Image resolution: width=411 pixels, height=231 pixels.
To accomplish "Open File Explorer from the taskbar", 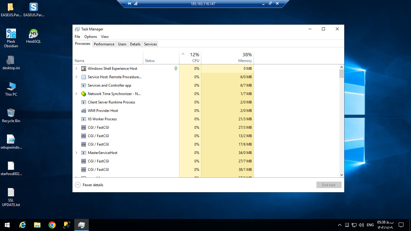I will 37,225.
